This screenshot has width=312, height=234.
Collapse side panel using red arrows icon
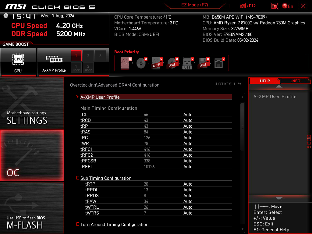pyautogui.click(x=308, y=147)
